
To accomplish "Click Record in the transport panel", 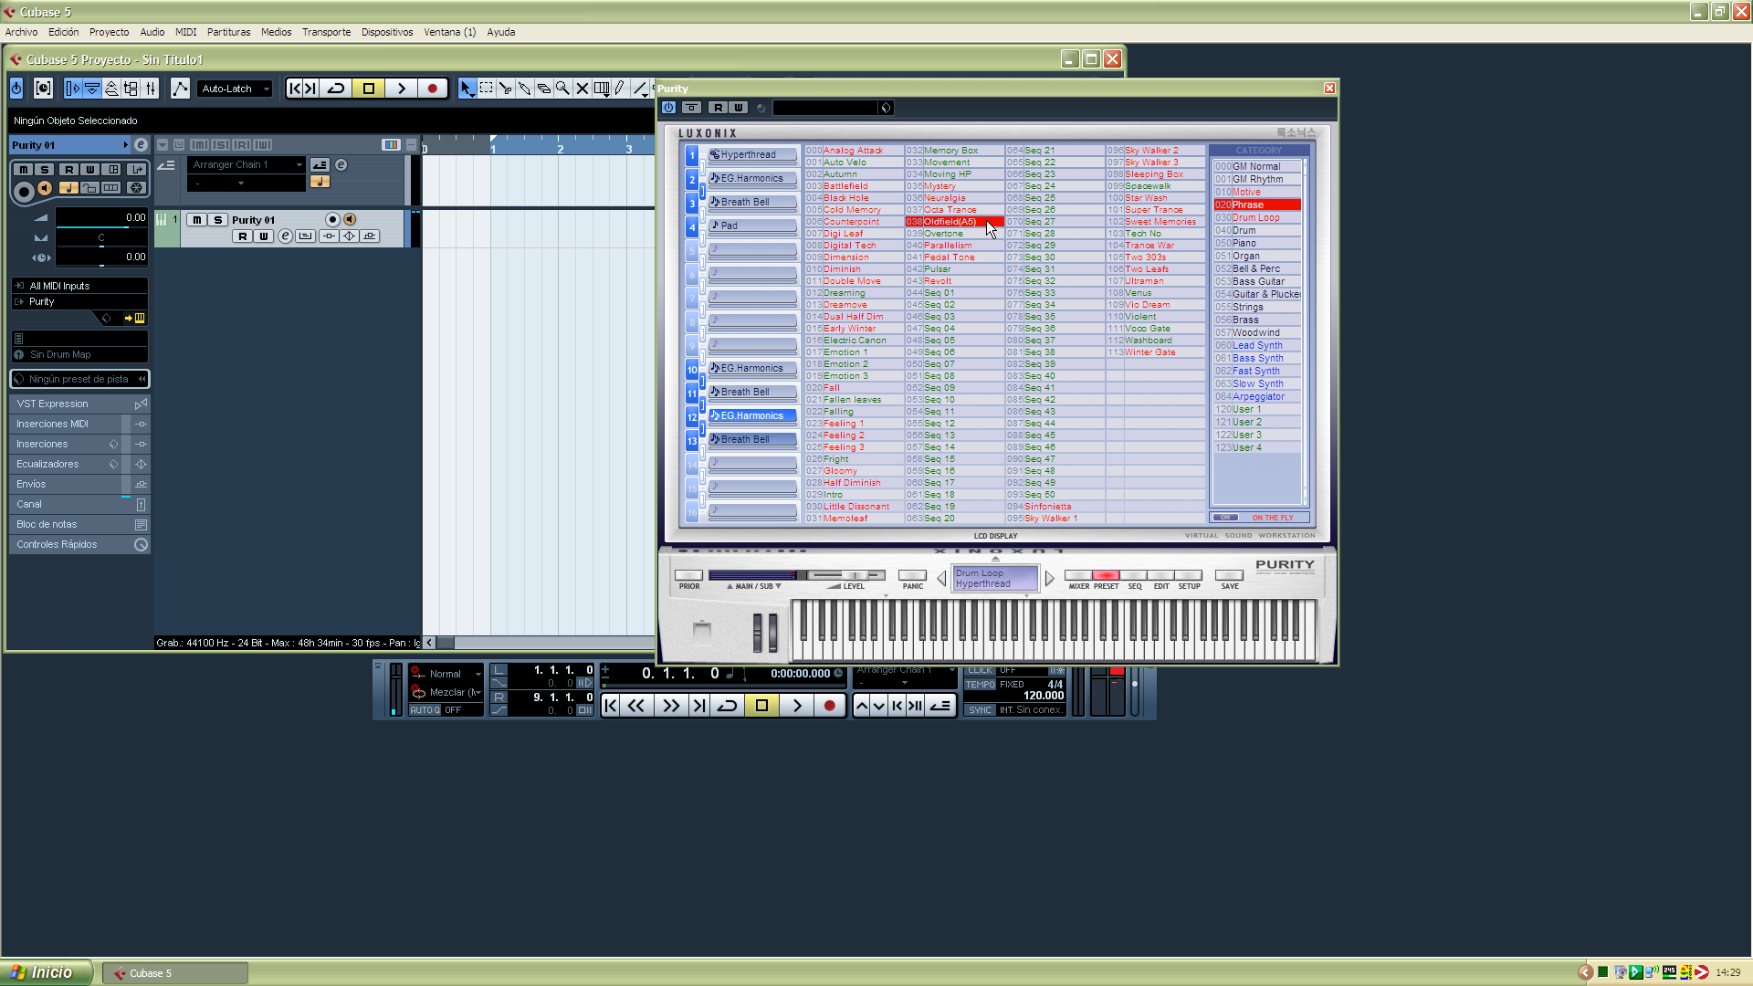I will click(829, 706).
